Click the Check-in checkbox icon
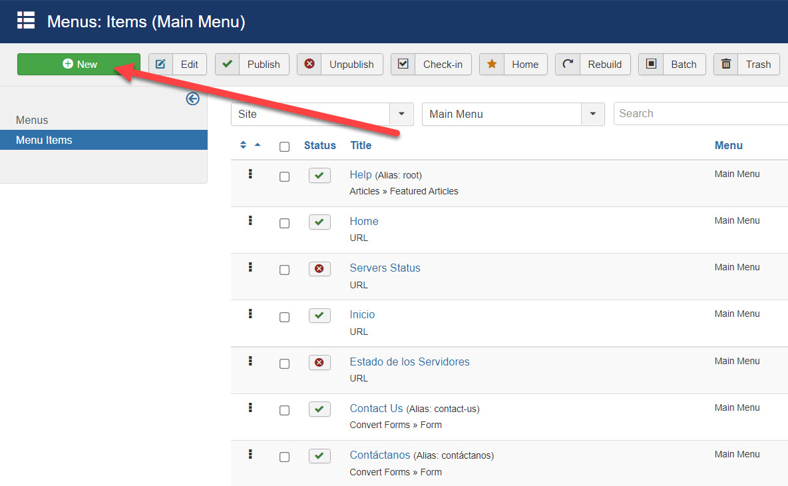The width and height of the screenshot is (788, 486). point(403,65)
